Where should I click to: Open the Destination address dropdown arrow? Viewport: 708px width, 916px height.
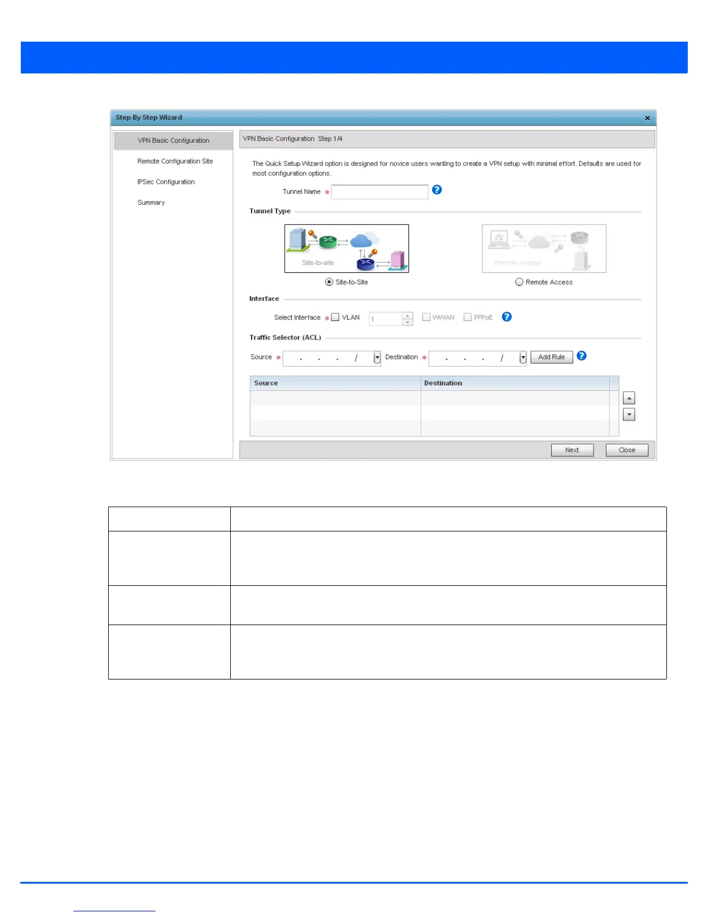click(523, 358)
